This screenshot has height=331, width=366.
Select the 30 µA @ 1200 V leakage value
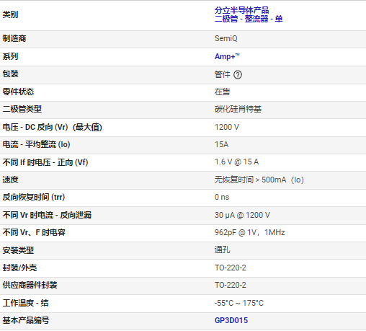click(x=242, y=215)
